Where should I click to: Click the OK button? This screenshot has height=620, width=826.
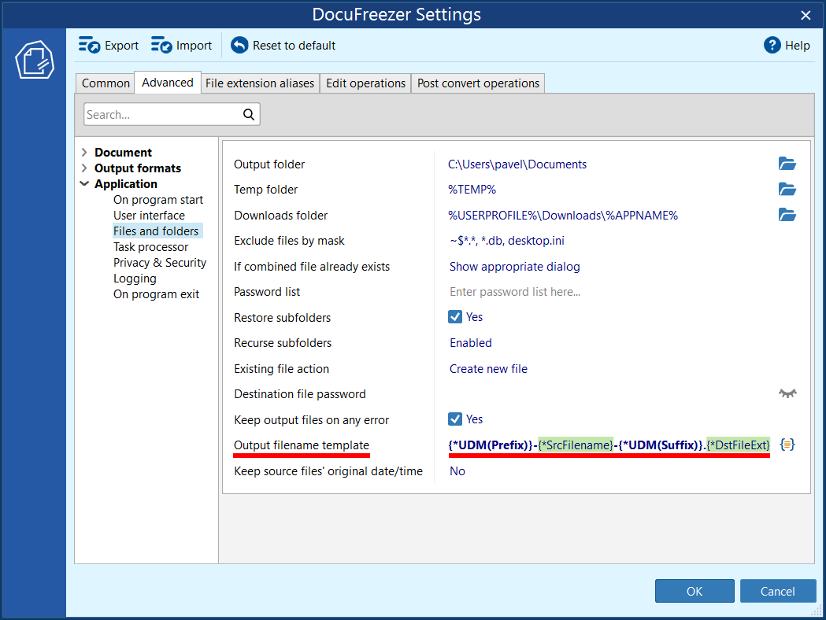pos(695,591)
